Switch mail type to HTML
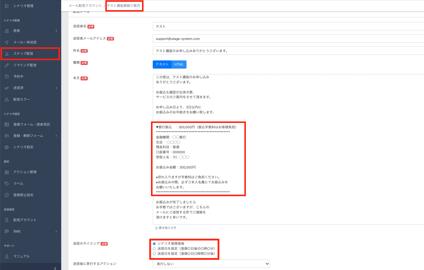Viewport: 424px width, 270px height. point(179,64)
